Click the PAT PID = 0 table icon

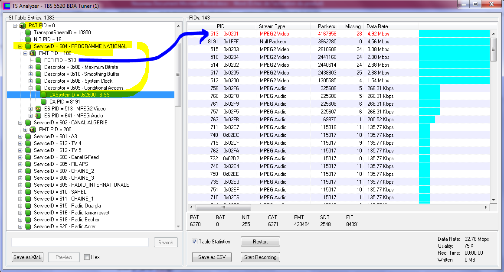[x=22, y=26]
